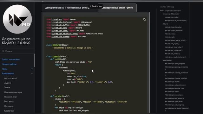This screenshot has width=203, height=114.
Task: Jump to 'MDCard.set_elevation()' entry
Action: (174, 50)
